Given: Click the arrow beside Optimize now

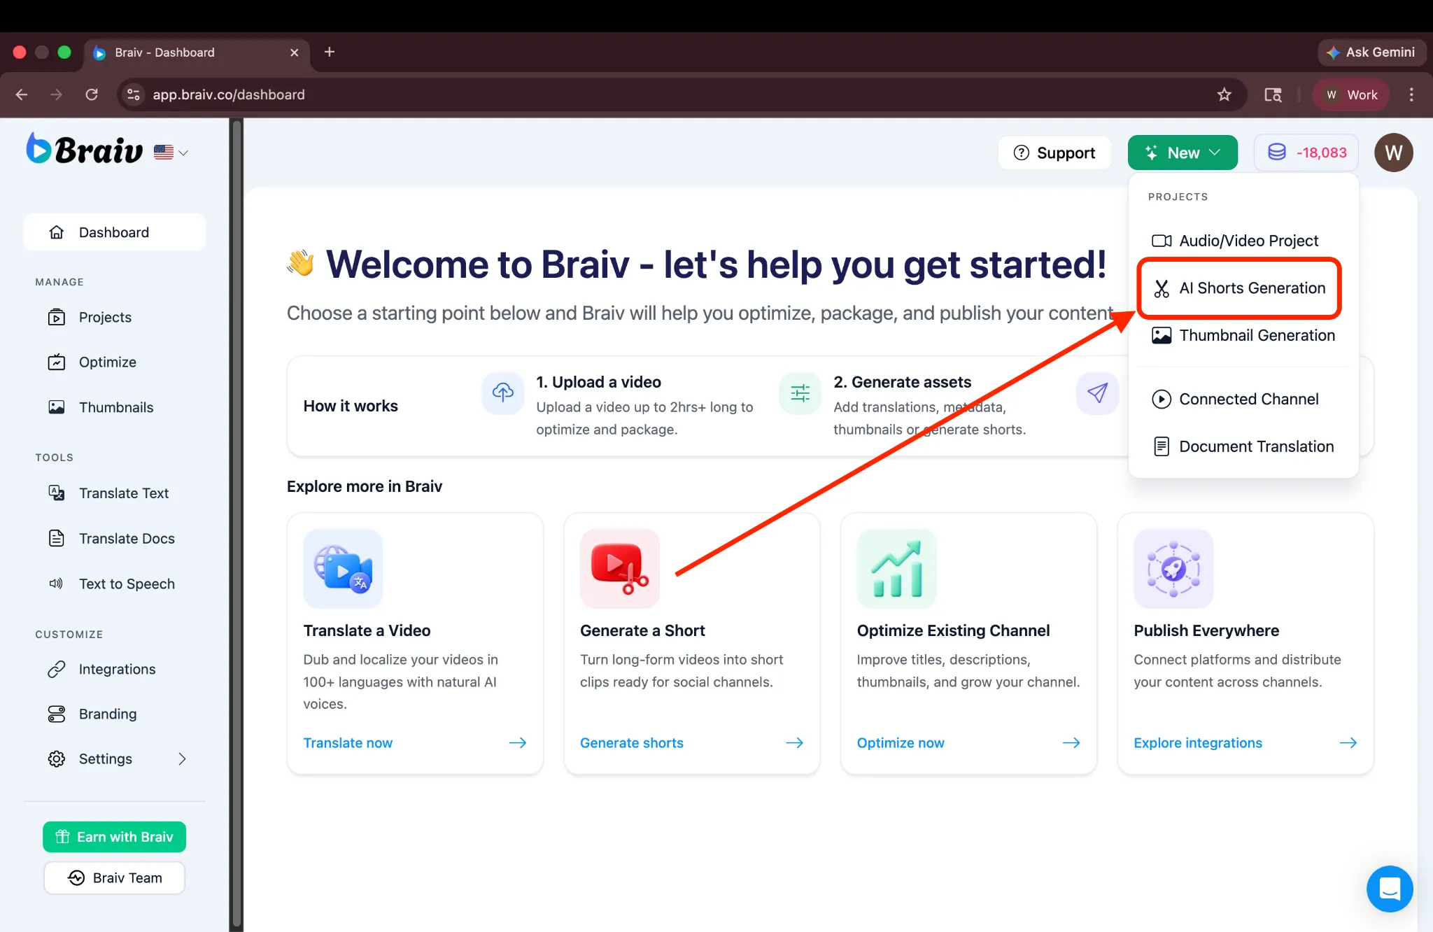Looking at the screenshot, I should pyautogui.click(x=1071, y=743).
